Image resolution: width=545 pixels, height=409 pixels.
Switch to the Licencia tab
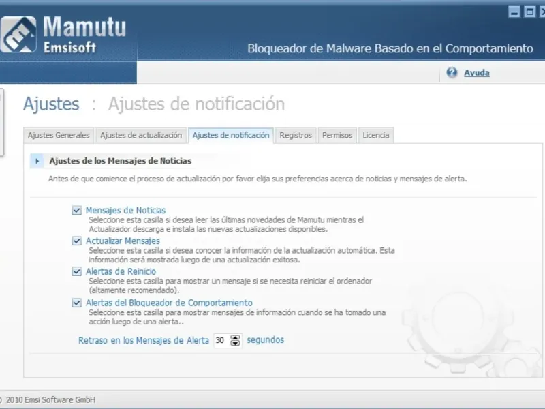[x=376, y=135]
